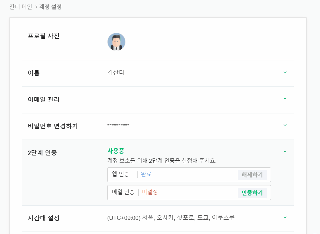Click the 이메일 관리 label
Viewport: 320px width, 234px height.
pyautogui.click(x=44, y=100)
